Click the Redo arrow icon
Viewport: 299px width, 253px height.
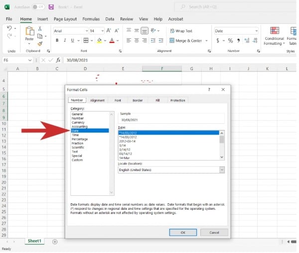coord(9,36)
